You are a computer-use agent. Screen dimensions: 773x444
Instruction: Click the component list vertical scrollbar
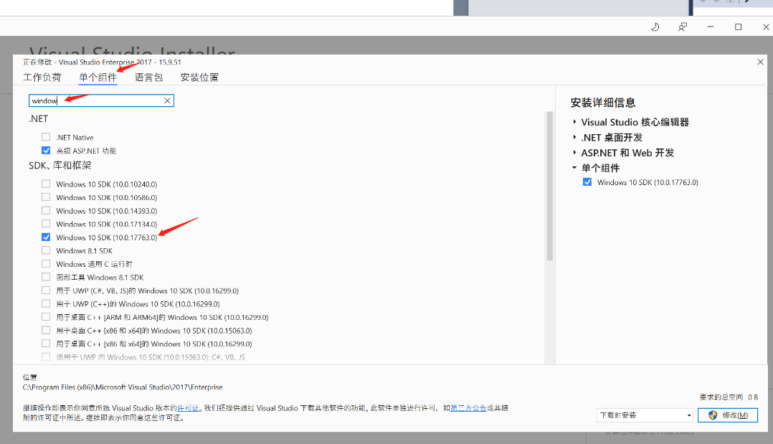point(550,186)
